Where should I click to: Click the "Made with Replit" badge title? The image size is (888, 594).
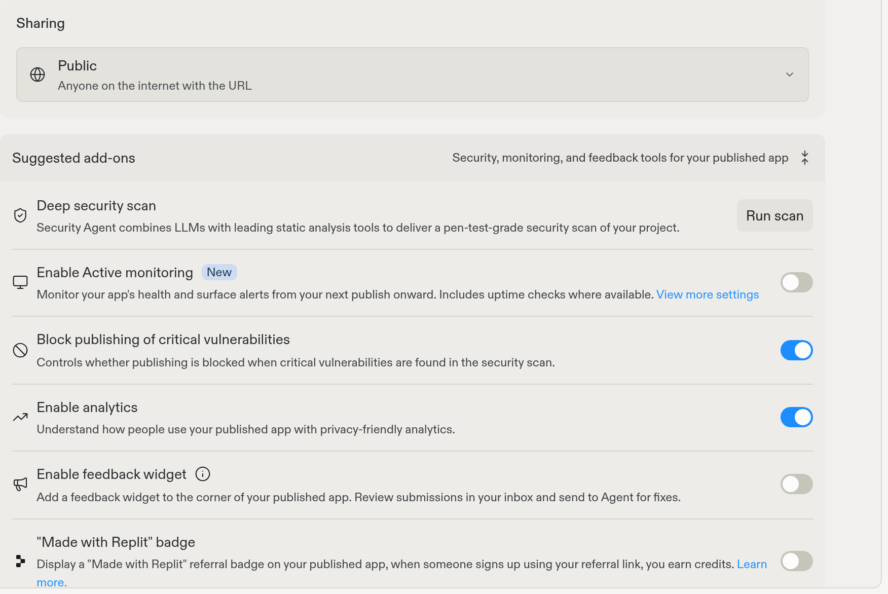pos(116,542)
